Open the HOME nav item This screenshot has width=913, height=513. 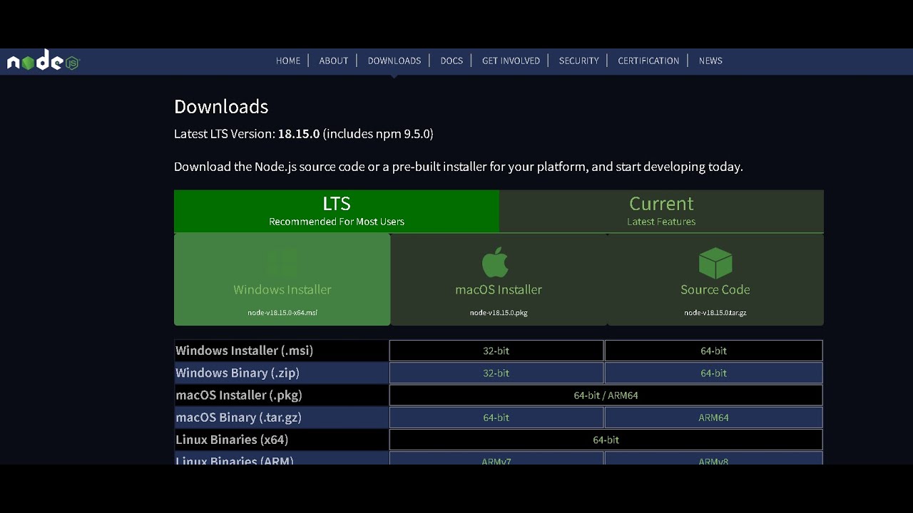(x=288, y=61)
